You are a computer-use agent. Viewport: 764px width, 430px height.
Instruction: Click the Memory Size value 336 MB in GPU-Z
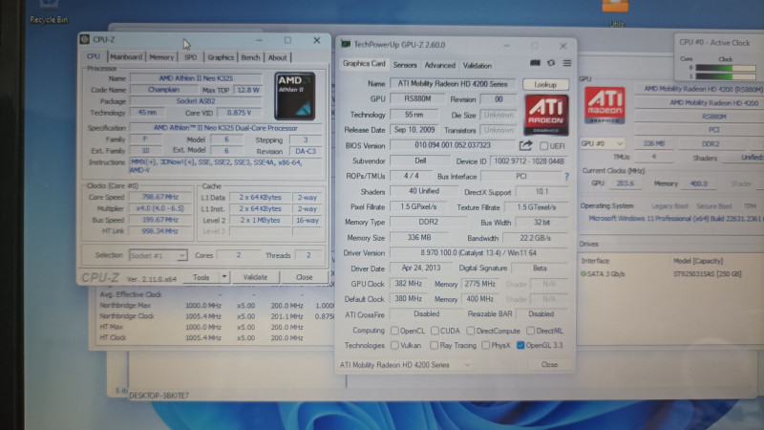pyautogui.click(x=419, y=237)
